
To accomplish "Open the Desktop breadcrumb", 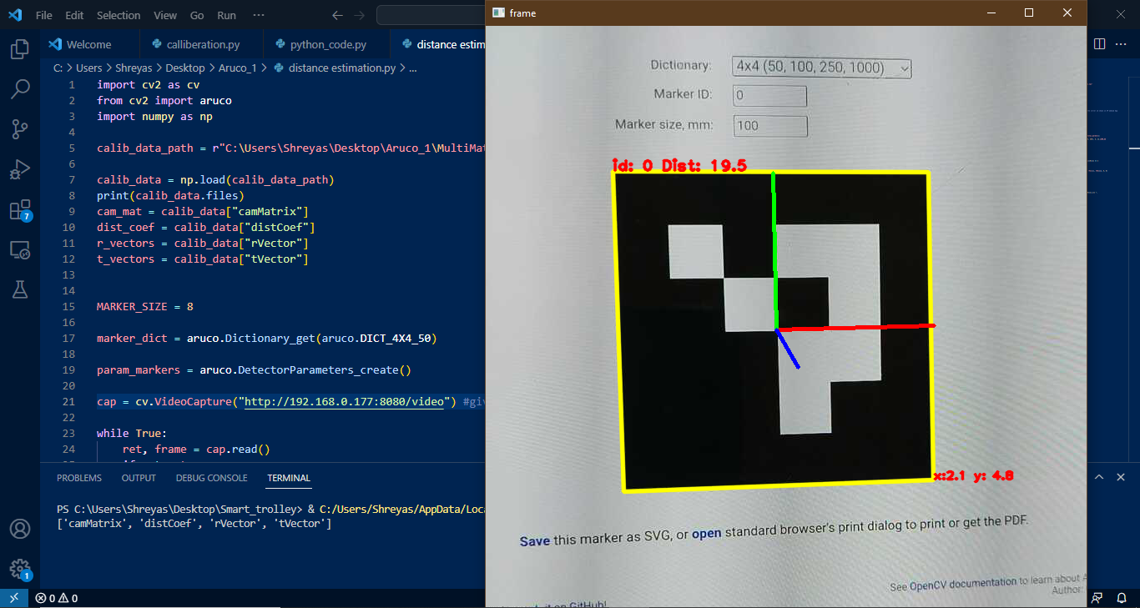I will point(184,68).
